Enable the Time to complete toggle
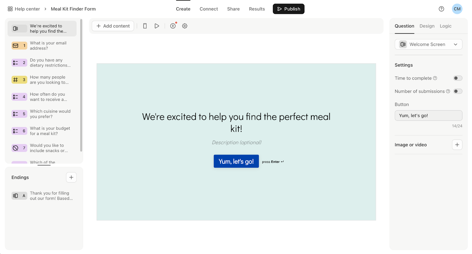Viewport: 472px width, 254px height. pos(458,78)
